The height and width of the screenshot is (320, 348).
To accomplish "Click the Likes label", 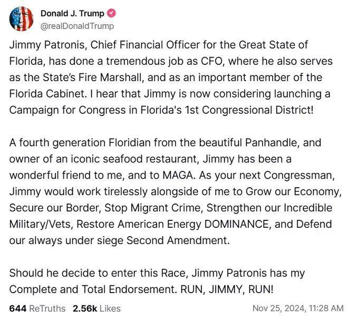I will [110, 309].
